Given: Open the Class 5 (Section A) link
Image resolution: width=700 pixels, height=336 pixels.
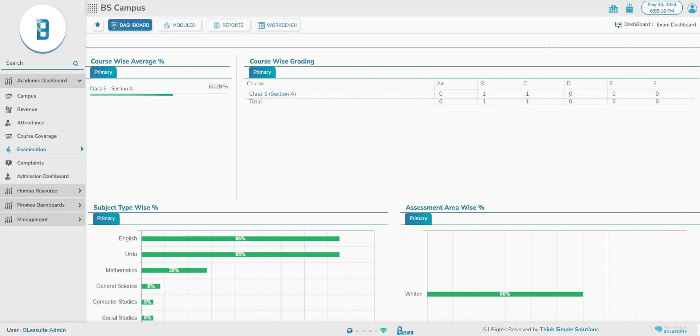Looking at the screenshot, I should pyautogui.click(x=272, y=94).
